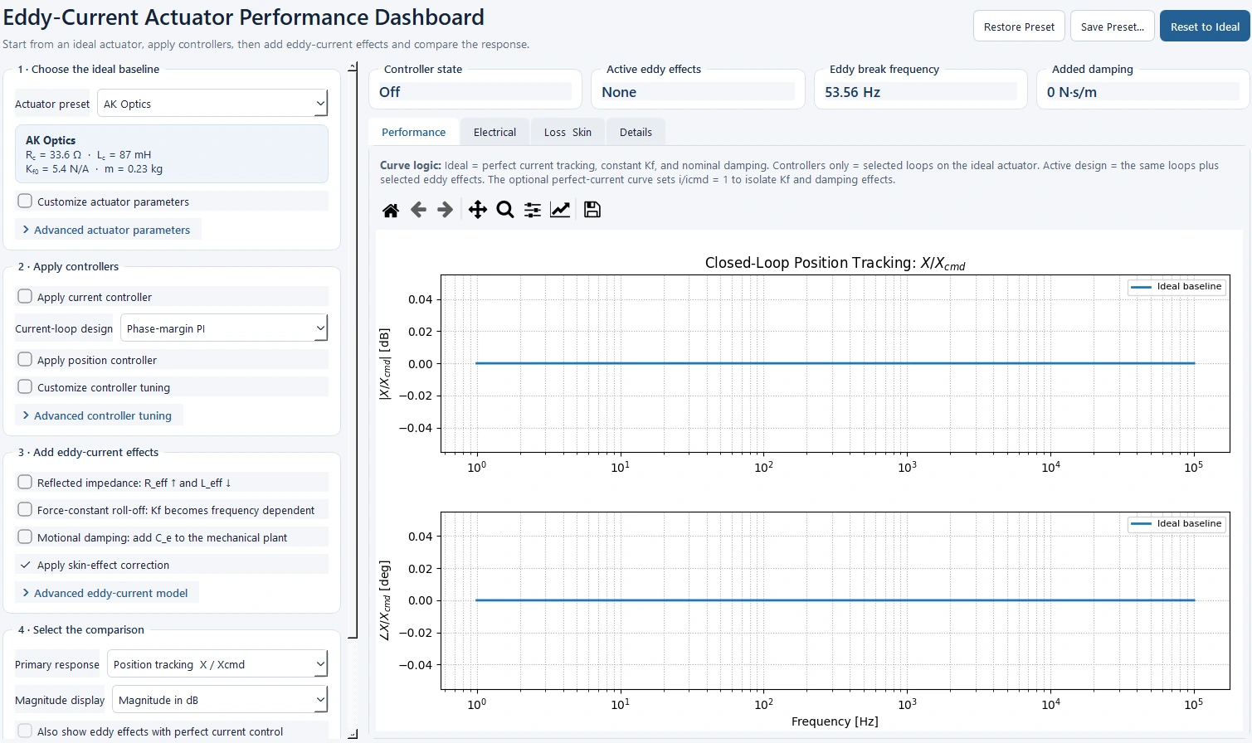Switch to the Electrical tab
The width and height of the screenshot is (1252, 743).
coord(494,132)
